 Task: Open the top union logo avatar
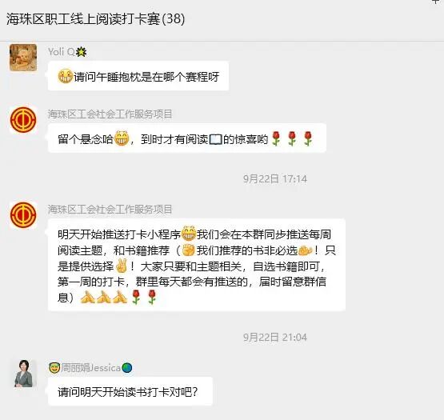pyautogui.click(x=23, y=120)
